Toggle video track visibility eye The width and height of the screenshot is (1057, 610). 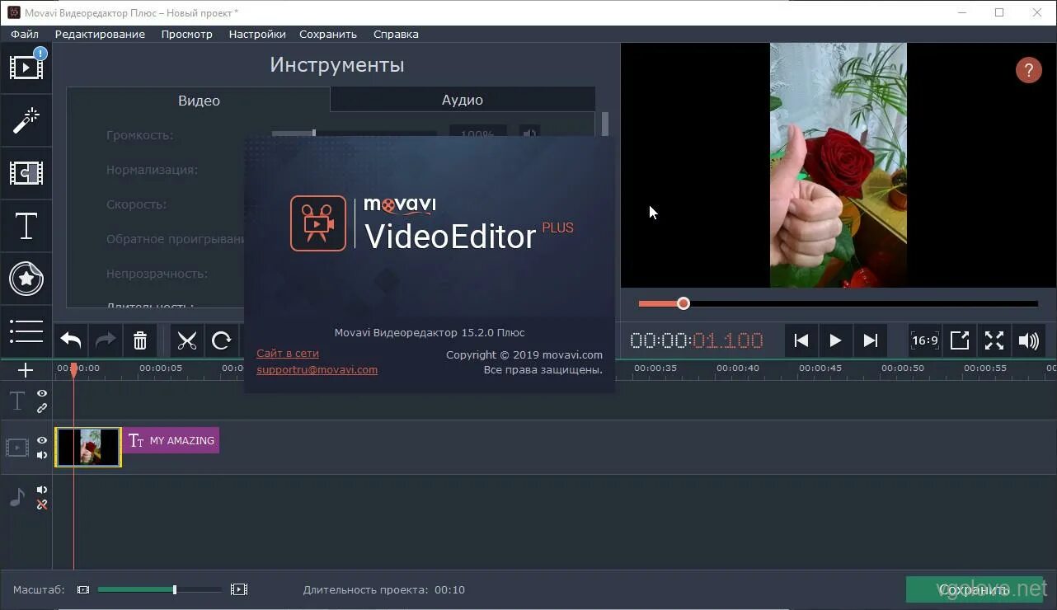pos(42,441)
